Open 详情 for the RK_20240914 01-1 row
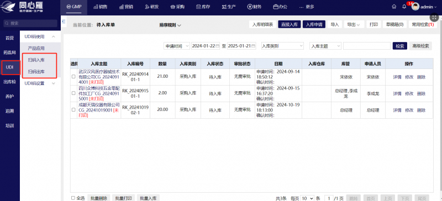Image resolution: width=442 pixels, height=201 pixels. [397, 77]
